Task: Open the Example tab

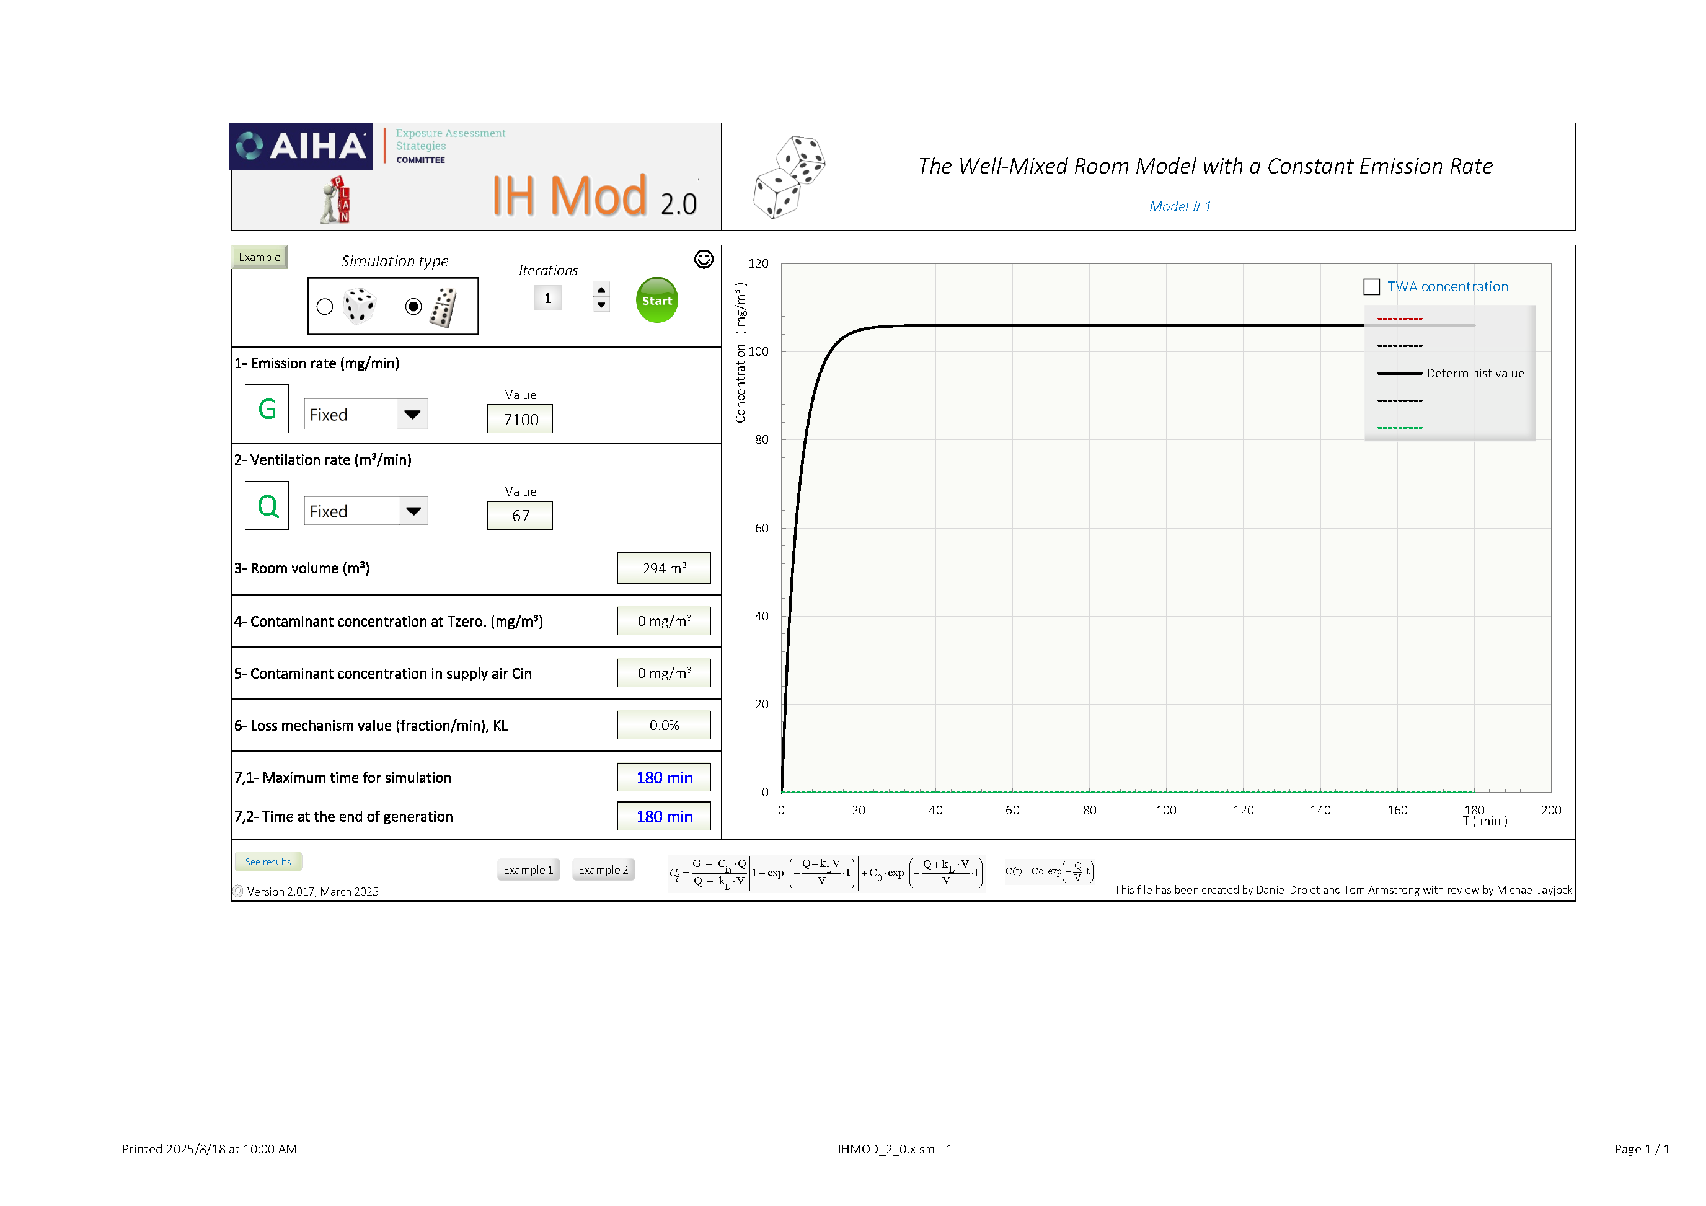Action: pos(259,257)
